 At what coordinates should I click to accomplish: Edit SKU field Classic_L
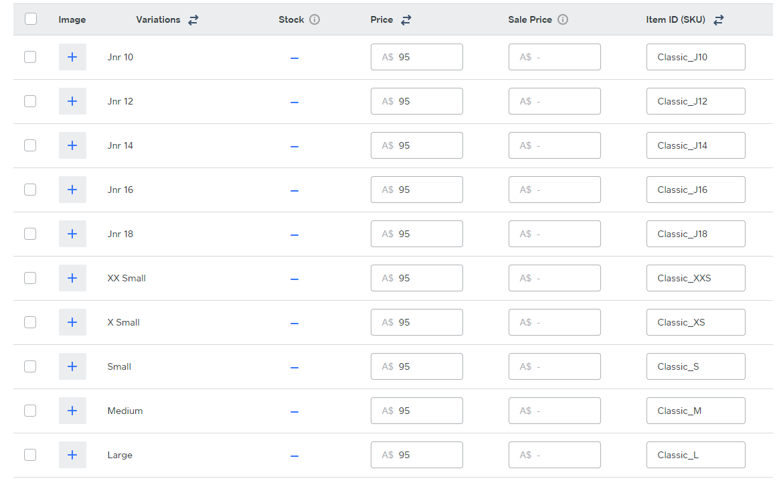point(696,455)
